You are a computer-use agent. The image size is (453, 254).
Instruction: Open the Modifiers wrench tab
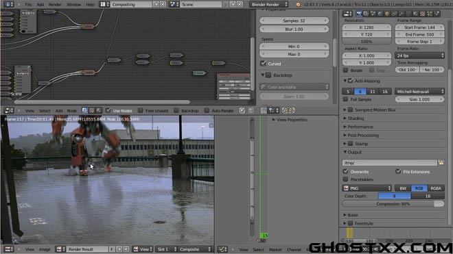[402, 14]
